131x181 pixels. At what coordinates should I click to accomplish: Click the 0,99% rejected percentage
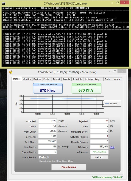pos(113,121)
